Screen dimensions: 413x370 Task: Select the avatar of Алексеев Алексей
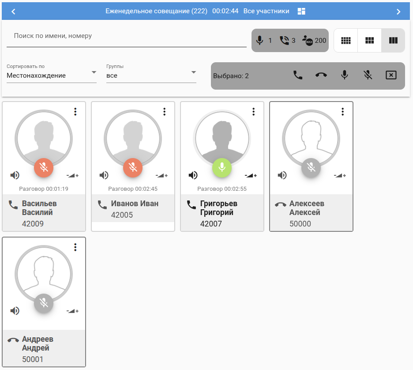pyautogui.click(x=311, y=138)
